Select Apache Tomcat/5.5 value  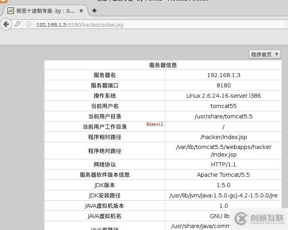pos(223,175)
